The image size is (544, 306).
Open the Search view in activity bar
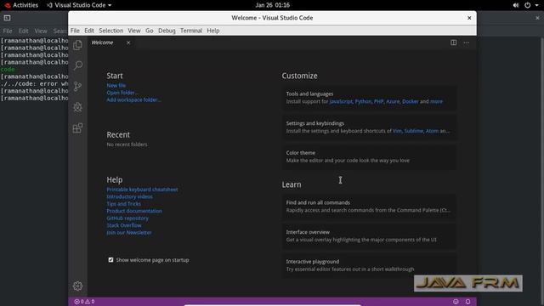point(77,65)
